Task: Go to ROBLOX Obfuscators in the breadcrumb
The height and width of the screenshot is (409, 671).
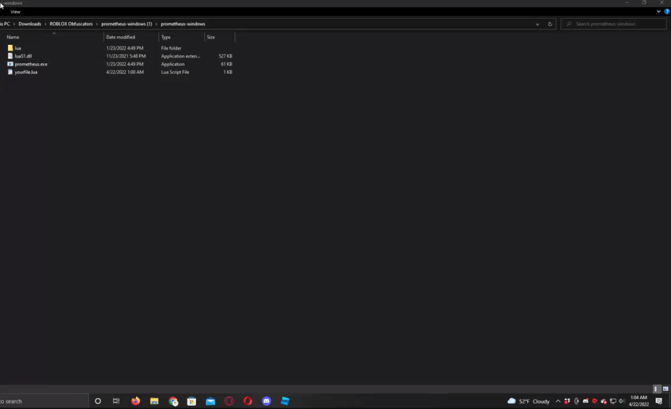Action: 71,24
